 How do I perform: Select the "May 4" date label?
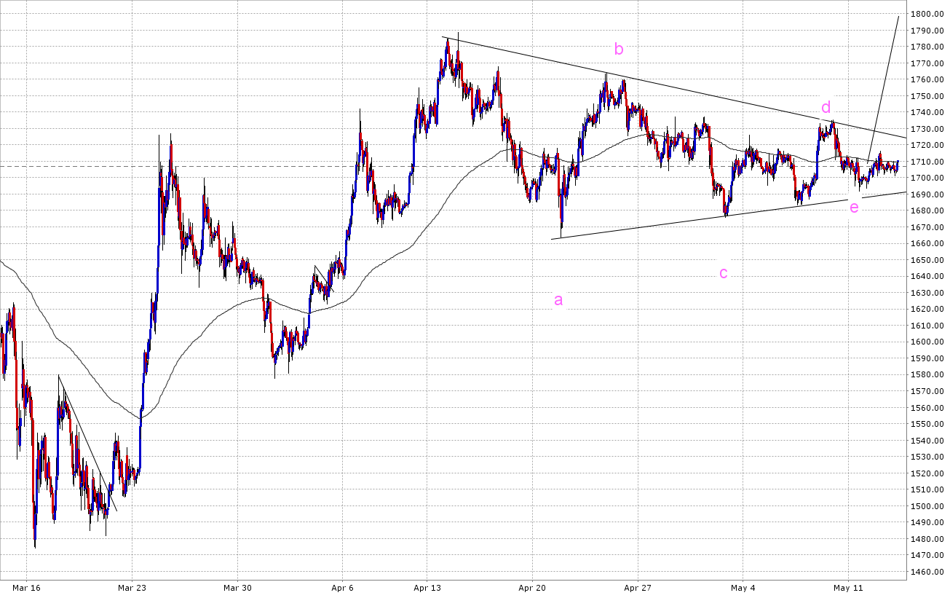[x=743, y=588]
